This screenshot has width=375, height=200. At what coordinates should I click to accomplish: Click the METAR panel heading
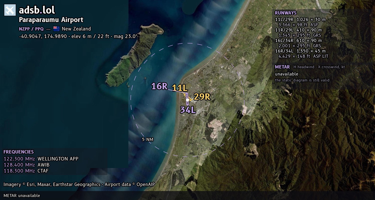tap(282, 67)
